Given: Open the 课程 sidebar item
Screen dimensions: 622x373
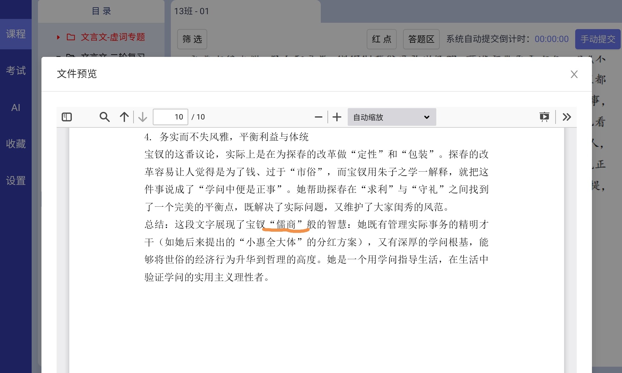Looking at the screenshot, I should click(16, 34).
